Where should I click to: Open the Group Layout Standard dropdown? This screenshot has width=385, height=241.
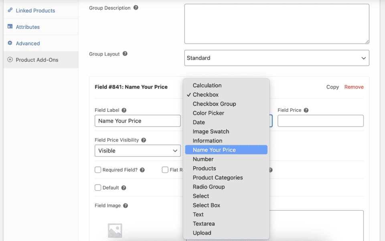coord(277,58)
